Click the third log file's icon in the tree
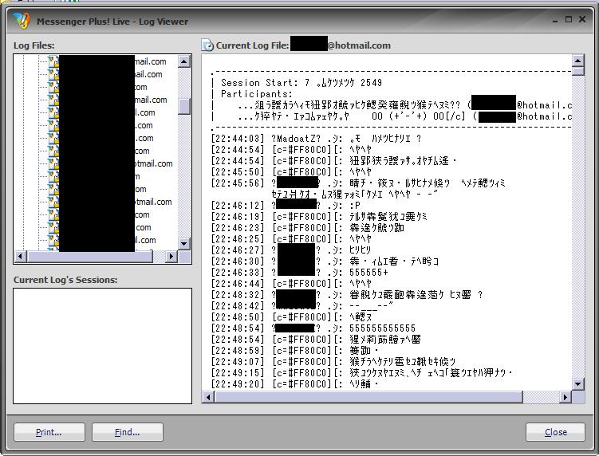 [53, 87]
